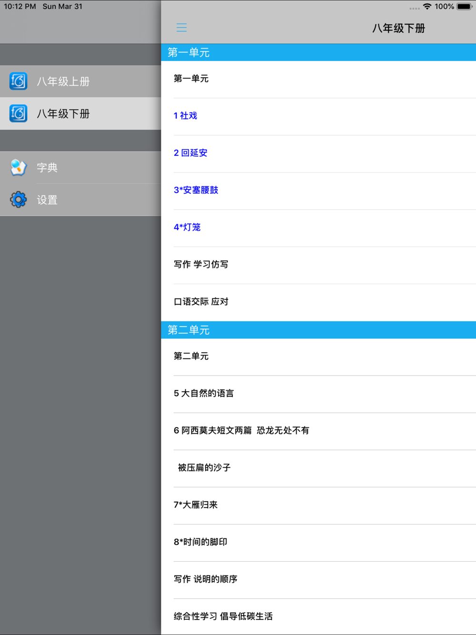Open 写作 学习仿写
476x635 pixels.
pyautogui.click(x=318, y=265)
